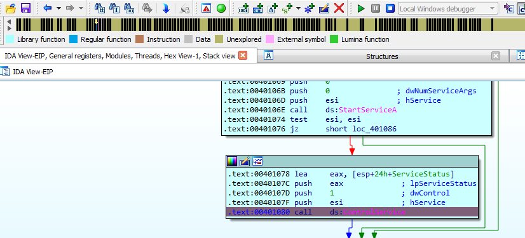Click the graph node group icon
Viewport: 525px width, 238px height.
coord(257,161)
